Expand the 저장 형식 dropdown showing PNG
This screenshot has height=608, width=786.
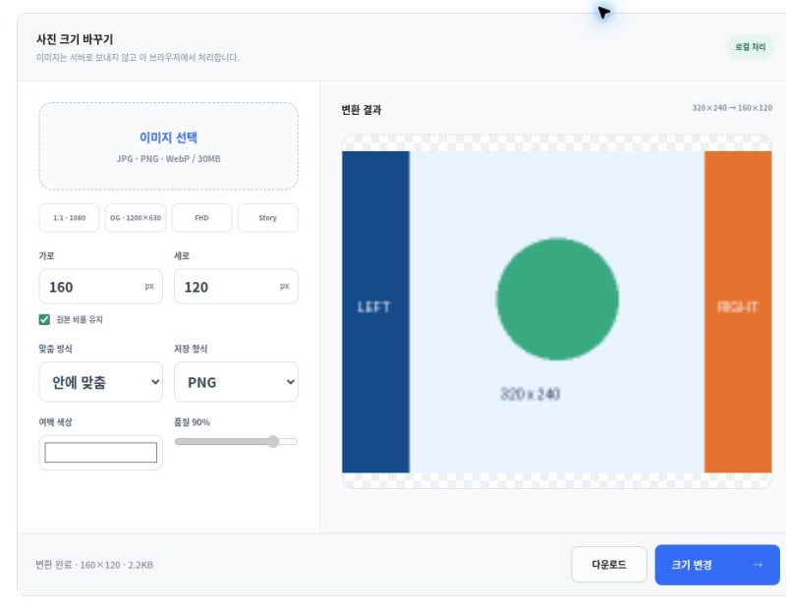tap(236, 382)
